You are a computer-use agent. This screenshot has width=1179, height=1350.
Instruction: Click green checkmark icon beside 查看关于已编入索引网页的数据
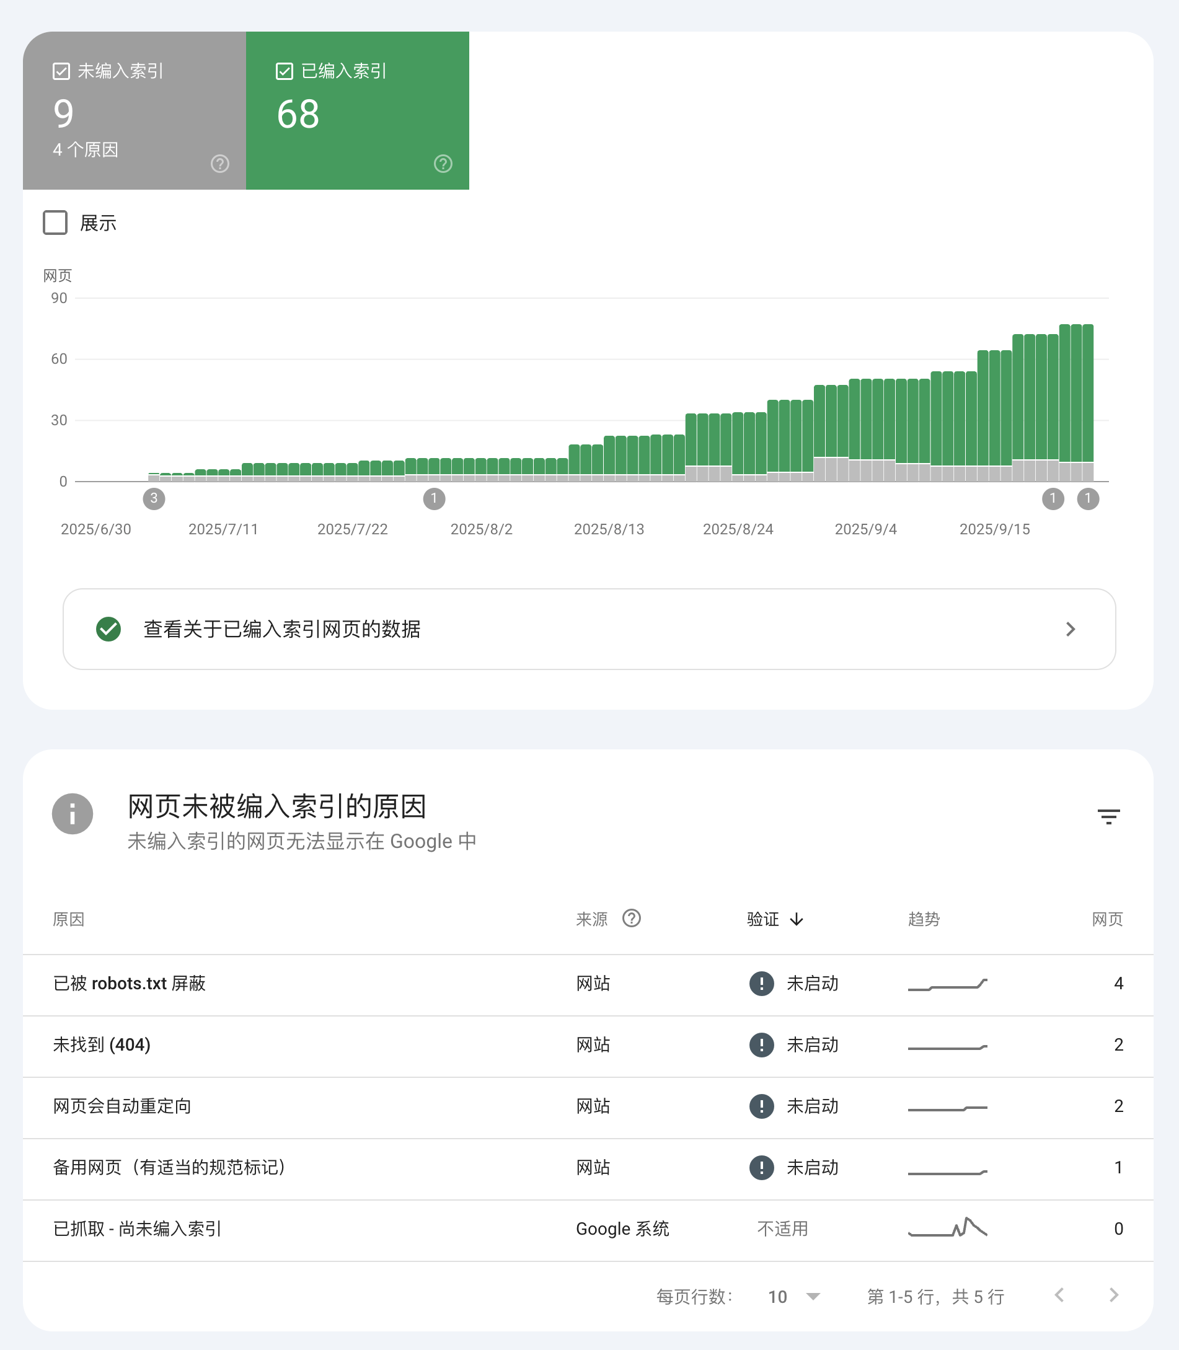(x=108, y=629)
